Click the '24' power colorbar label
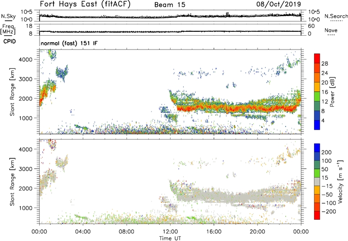Viewport: 348px width, 241px height. tap(325, 73)
